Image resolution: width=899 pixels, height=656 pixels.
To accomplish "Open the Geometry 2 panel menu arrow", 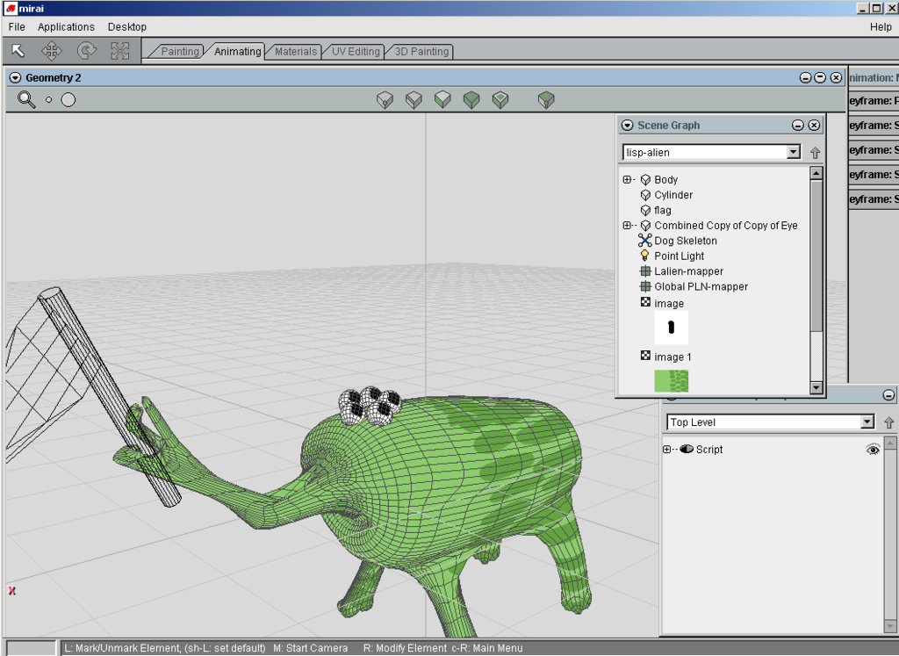I will 16,78.
